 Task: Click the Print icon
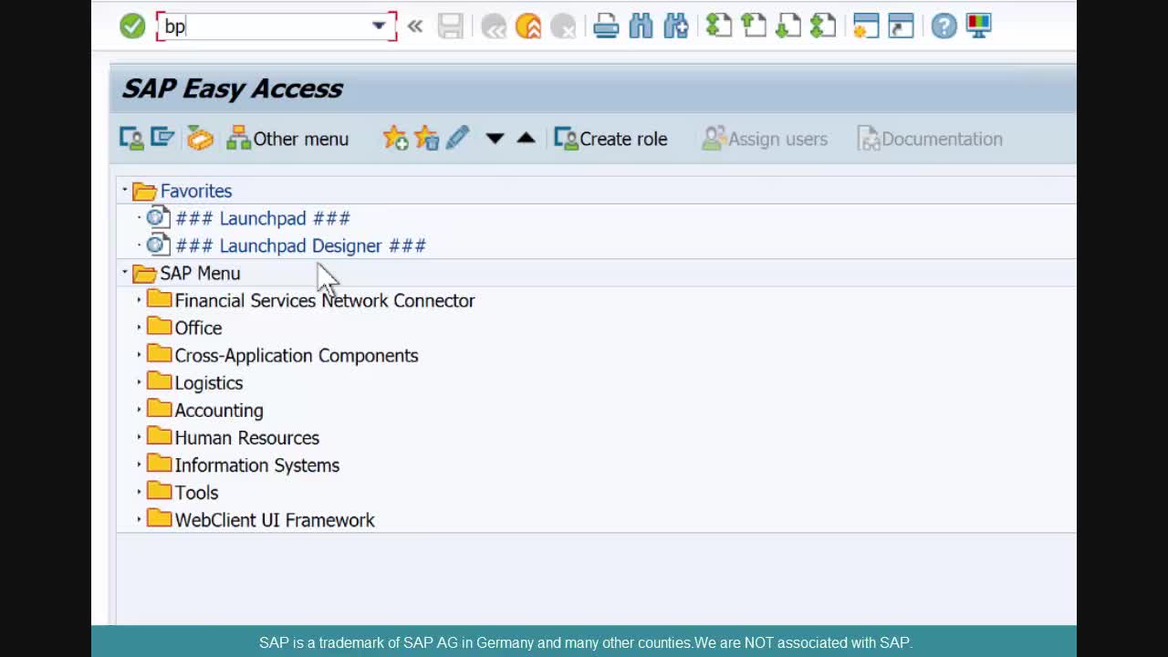tap(606, 26)
